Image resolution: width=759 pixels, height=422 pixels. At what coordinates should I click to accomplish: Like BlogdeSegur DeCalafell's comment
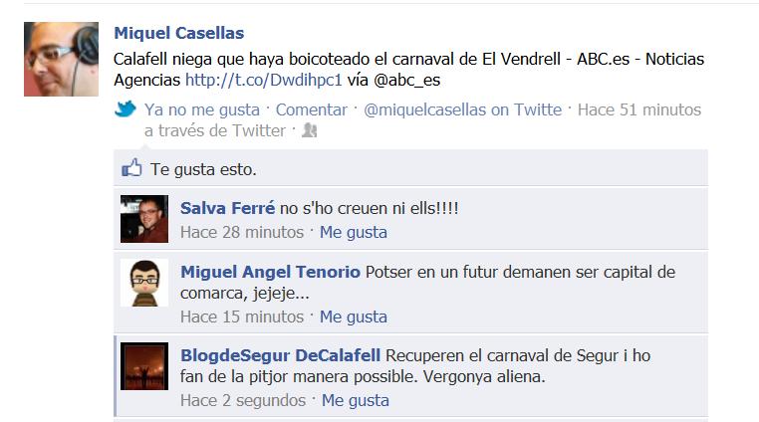[356, 401]
